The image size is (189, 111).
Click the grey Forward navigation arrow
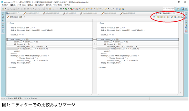tap(111, 9)
